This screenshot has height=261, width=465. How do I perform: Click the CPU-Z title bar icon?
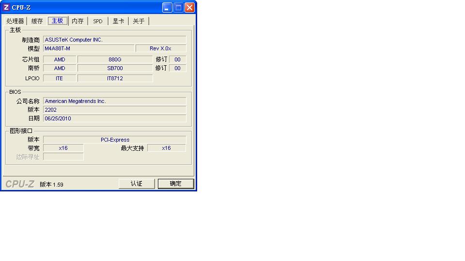tap(6, 7)
